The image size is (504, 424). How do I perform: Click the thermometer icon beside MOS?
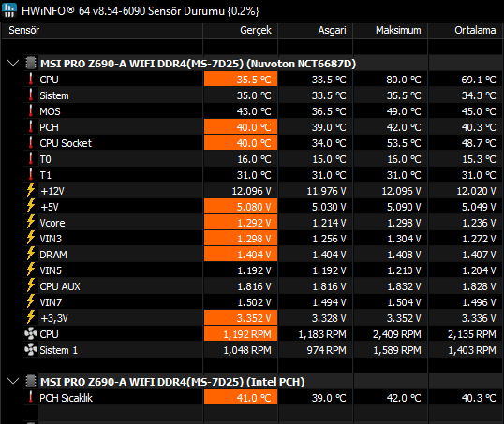pos(31,110)
